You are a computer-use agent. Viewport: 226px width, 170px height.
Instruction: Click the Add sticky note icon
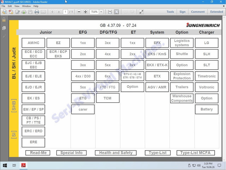[126, 12]
